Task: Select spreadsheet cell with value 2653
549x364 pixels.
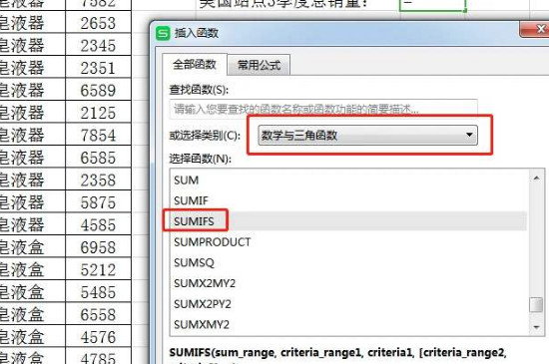Action: click(98, 23)
